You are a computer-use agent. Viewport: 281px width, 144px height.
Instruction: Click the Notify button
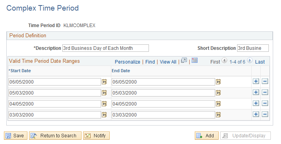tap(96, 136)
